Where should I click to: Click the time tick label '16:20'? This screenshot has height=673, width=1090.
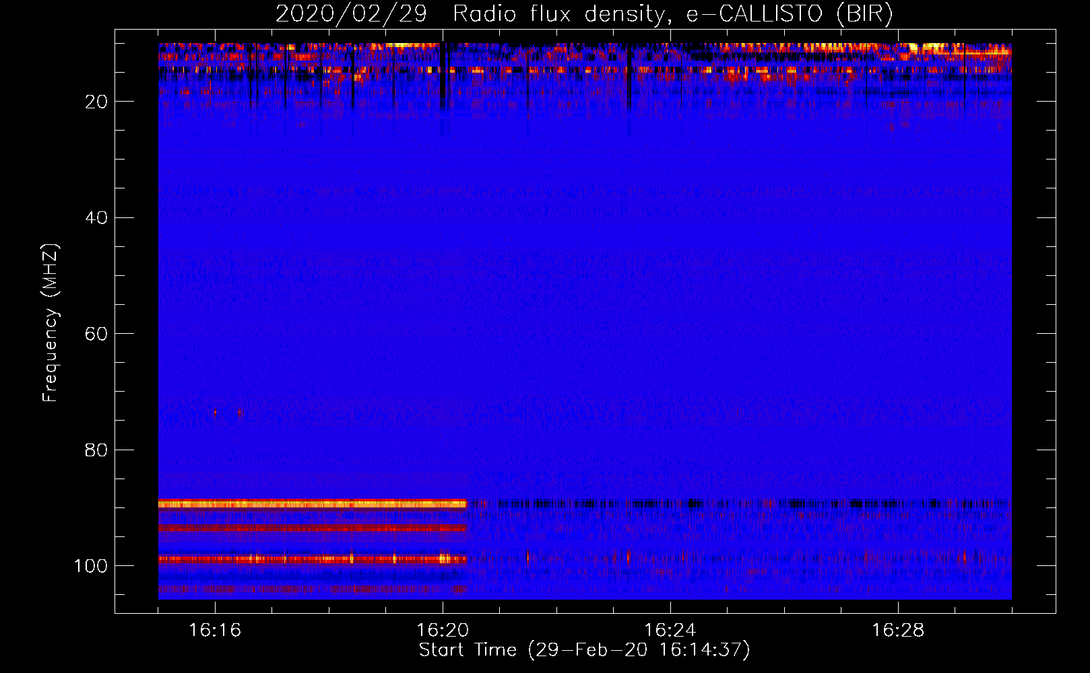tap(443, 631)
